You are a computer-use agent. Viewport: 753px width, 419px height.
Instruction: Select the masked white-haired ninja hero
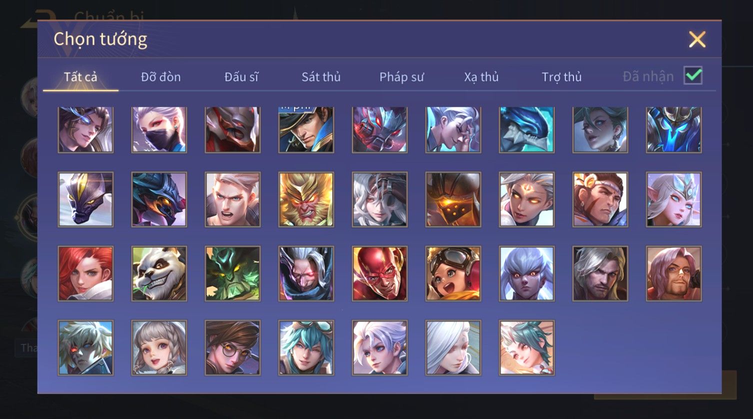[159, 129]
